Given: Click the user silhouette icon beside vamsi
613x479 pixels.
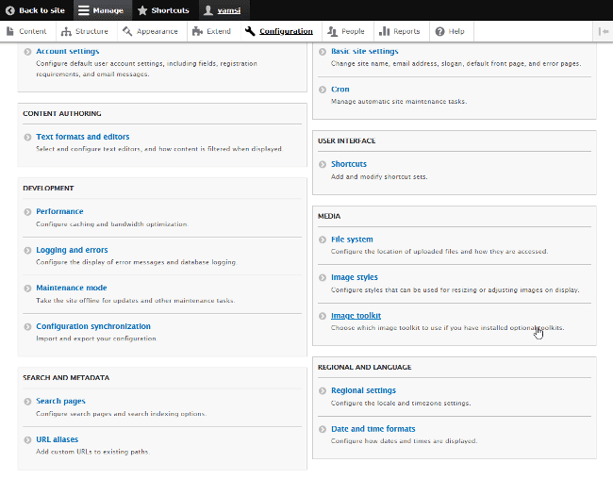Looking at the screenshot, I should [208, 10].
